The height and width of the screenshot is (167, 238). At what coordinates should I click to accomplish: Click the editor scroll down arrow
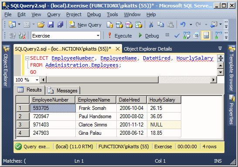click(x=221, y=72)
